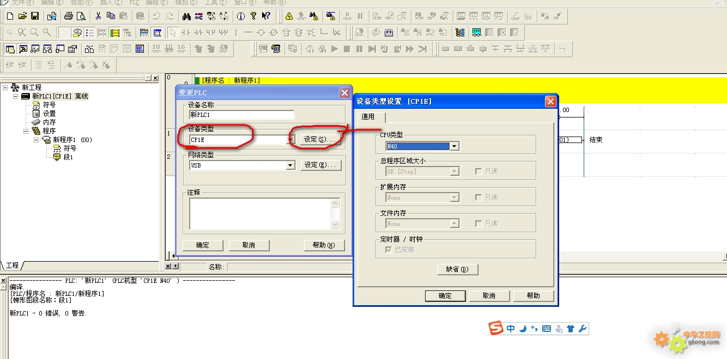This screenshot has width=727, height=359.
Task: Click the 缺省(D) default button
Action: point(458,269)
